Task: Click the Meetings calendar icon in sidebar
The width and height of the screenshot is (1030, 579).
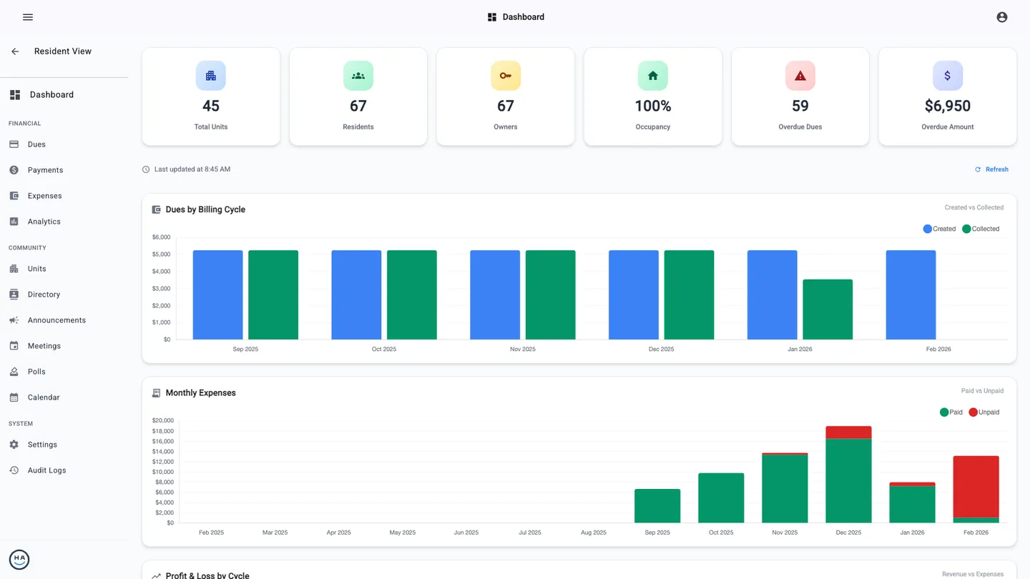Action: pyautogui.click(x=14, y=346)
